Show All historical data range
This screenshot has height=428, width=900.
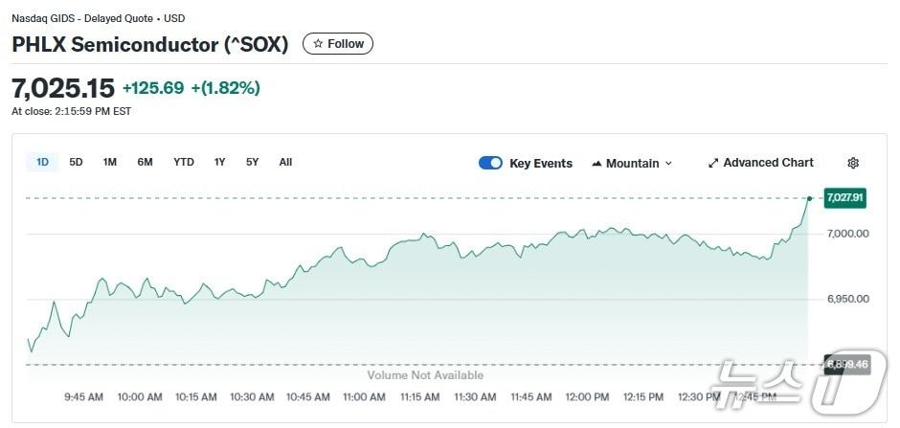[285, 162]
